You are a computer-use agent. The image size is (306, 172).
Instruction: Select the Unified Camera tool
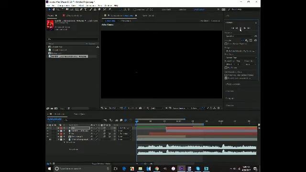67,10
